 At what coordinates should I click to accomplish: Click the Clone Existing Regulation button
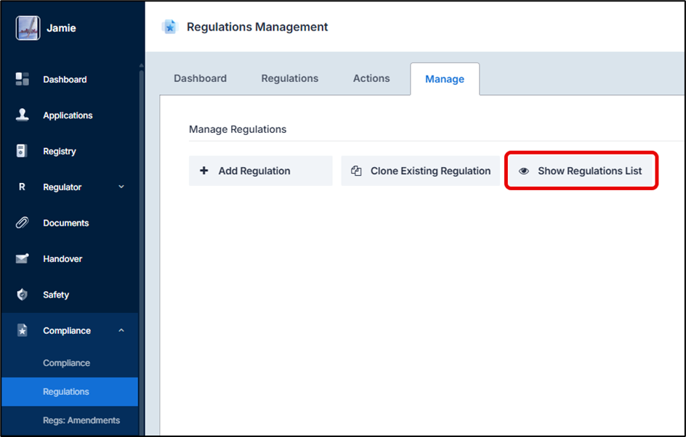pos(421,171)
